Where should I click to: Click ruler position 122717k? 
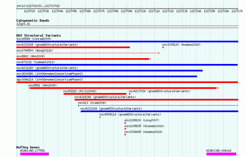pos(237,11)
